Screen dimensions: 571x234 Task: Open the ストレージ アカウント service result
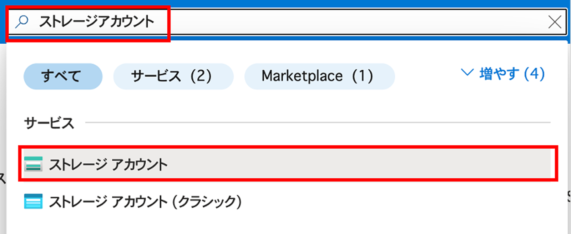click(x=108, y=165)
